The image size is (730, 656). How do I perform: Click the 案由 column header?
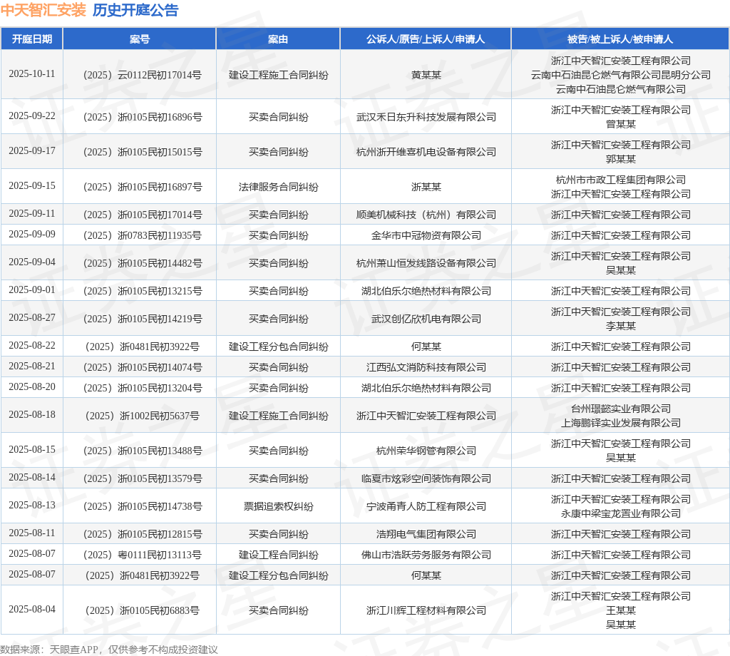[278, 39]
